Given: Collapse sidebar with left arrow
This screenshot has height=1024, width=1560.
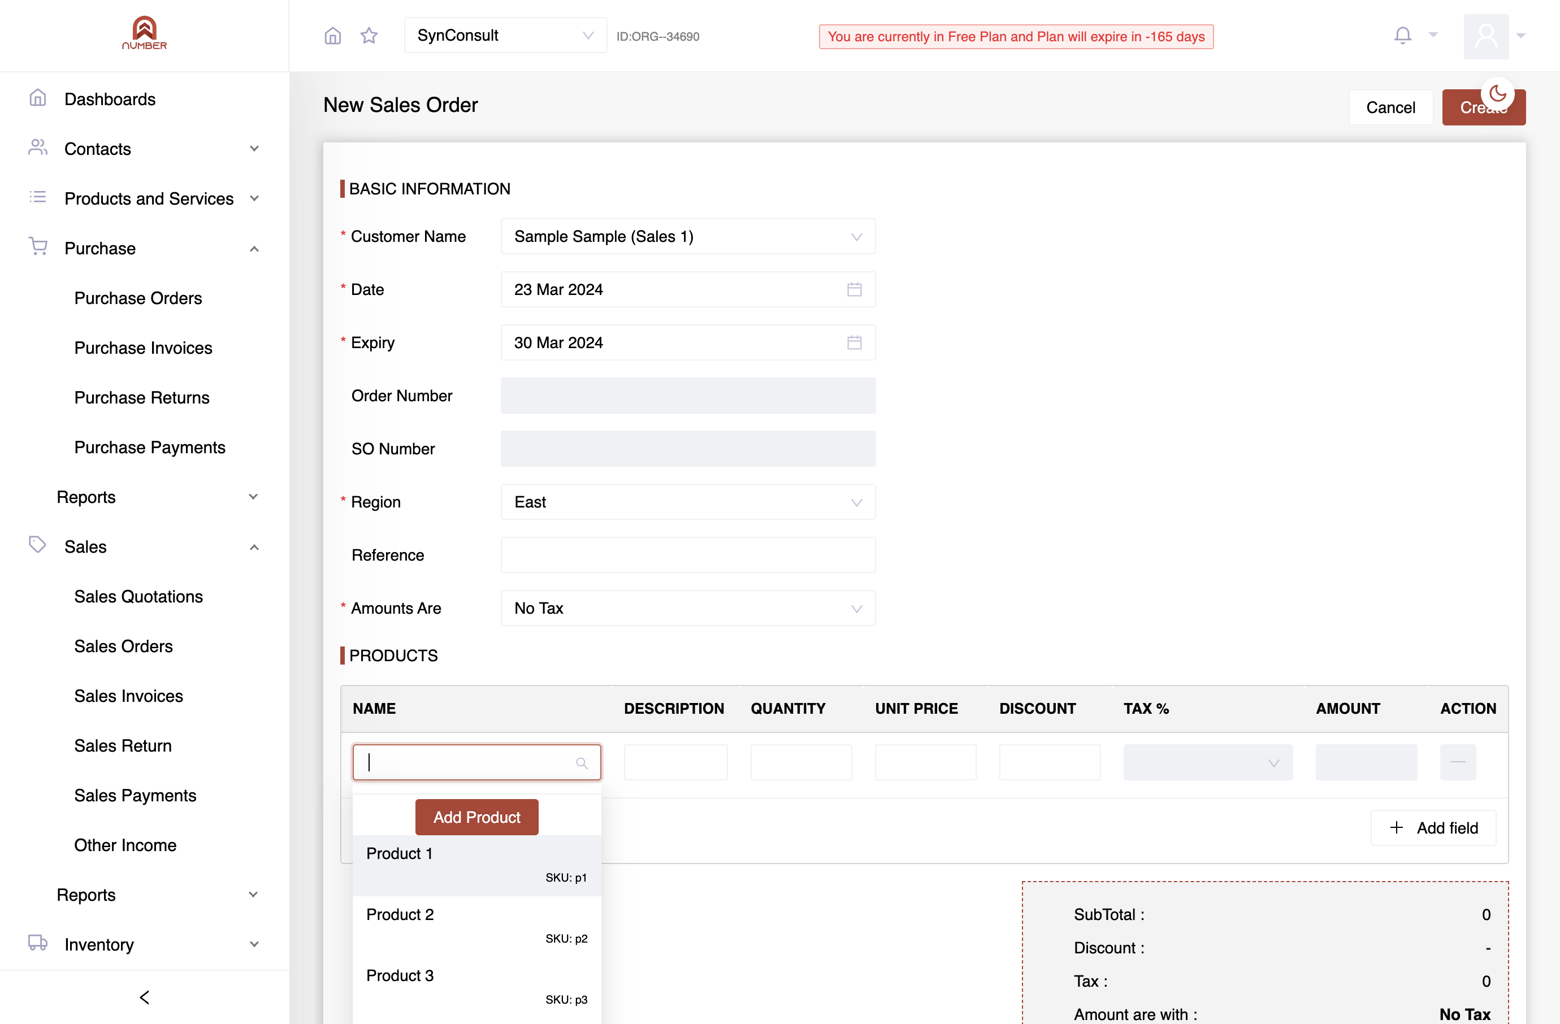Looking at the screenshot, I should tap(145, 997).
